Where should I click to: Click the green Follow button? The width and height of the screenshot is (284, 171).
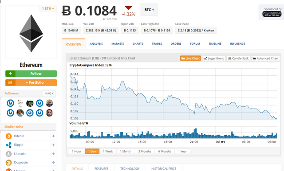[31, 74]
